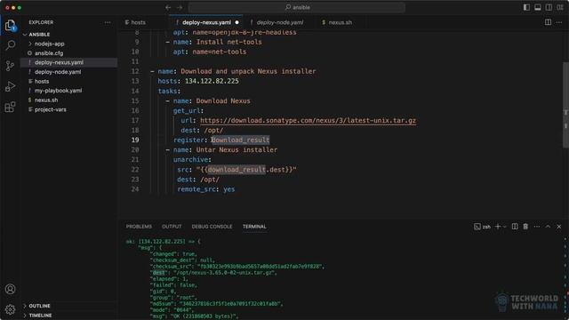Open Explorer Views and More Actions
The width and height of the screenshot is (569, 320).
108,22
